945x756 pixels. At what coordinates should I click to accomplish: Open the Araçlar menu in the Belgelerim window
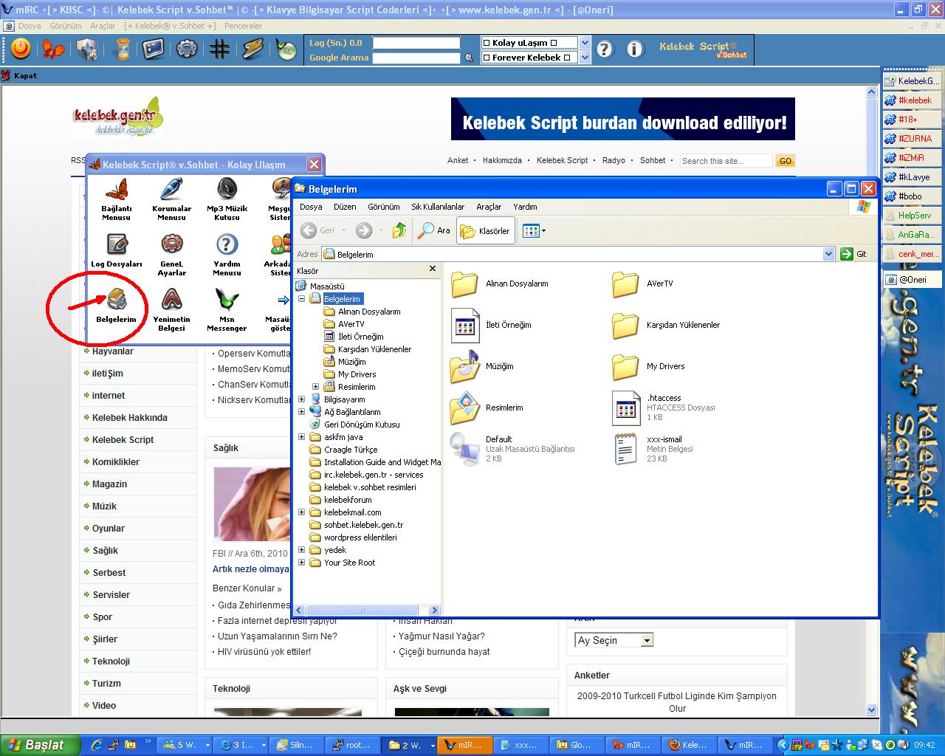click(x=489, y=207)
